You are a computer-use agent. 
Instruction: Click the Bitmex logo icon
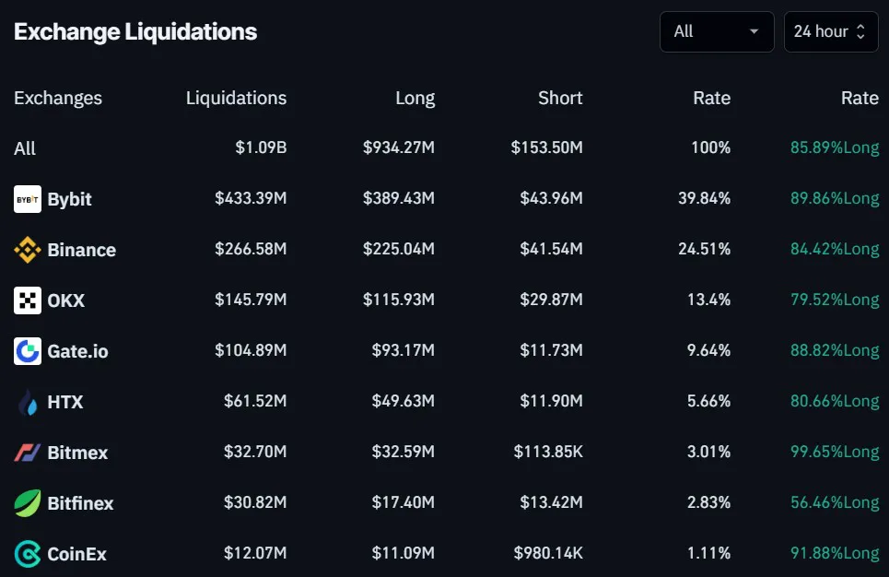click(x=28, y=453)
